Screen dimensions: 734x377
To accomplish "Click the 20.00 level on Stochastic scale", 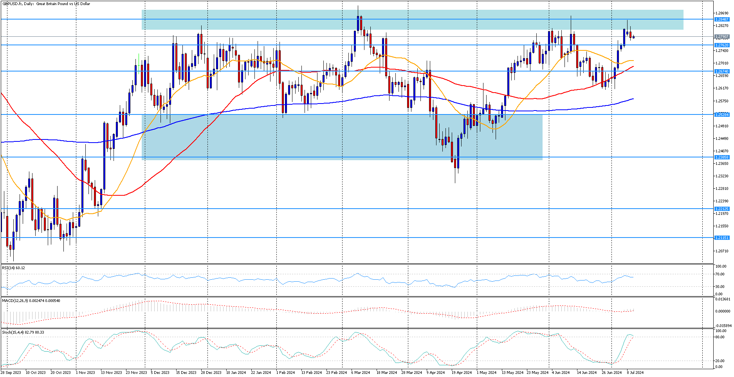I will click(x=720, y=361).
